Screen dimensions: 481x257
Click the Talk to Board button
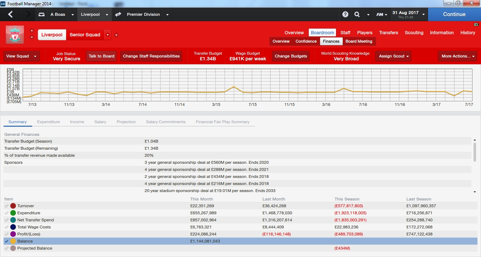(x=102, y=56)
